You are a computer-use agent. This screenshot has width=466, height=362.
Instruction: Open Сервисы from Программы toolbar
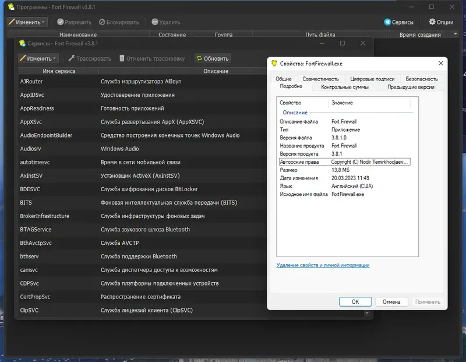click(398, 22)
